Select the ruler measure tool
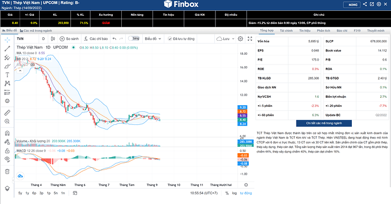 pyautogui.click(x=7, y=112)
